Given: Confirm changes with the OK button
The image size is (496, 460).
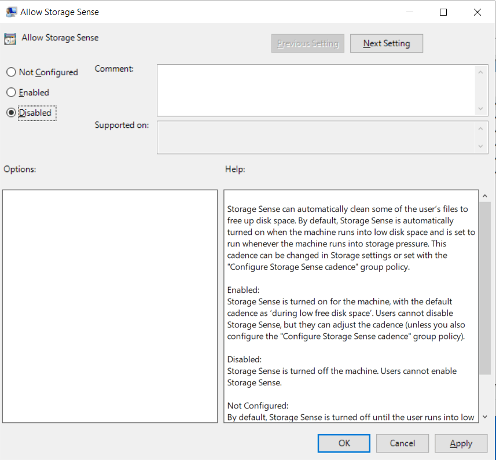Looking at the screenshot, I should click(343, 443).
